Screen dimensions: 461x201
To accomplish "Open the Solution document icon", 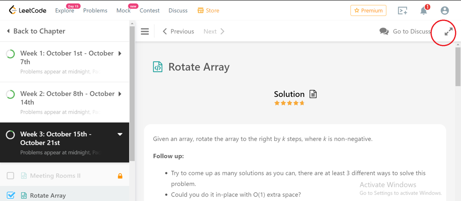I will click(x=313, y=94).
